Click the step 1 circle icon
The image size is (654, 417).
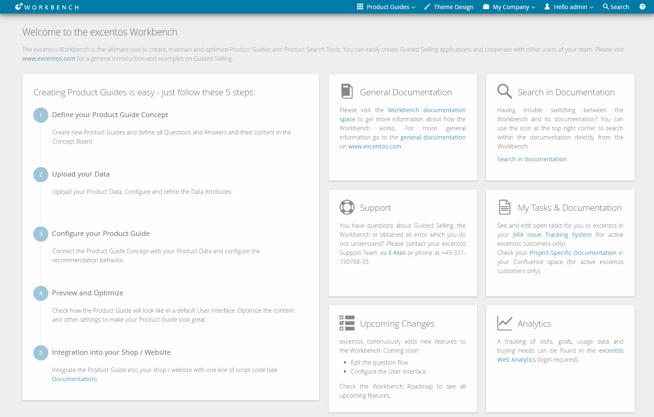(x=41, y=115)
